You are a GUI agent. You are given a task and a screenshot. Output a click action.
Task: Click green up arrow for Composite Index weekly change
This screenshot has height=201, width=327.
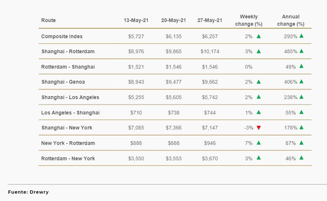259,36
